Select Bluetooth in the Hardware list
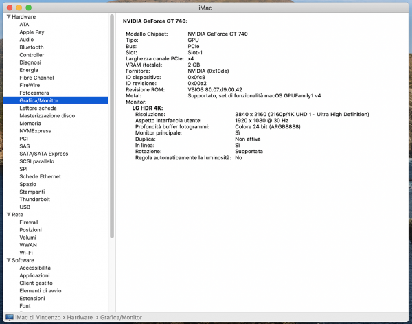The height and width of the screenshot is (324, 412). pyautogui.click(x=31, y=47)
